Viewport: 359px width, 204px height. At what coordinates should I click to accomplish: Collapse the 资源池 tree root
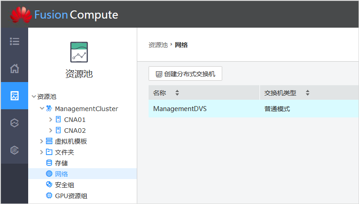[x=34, y=97]
